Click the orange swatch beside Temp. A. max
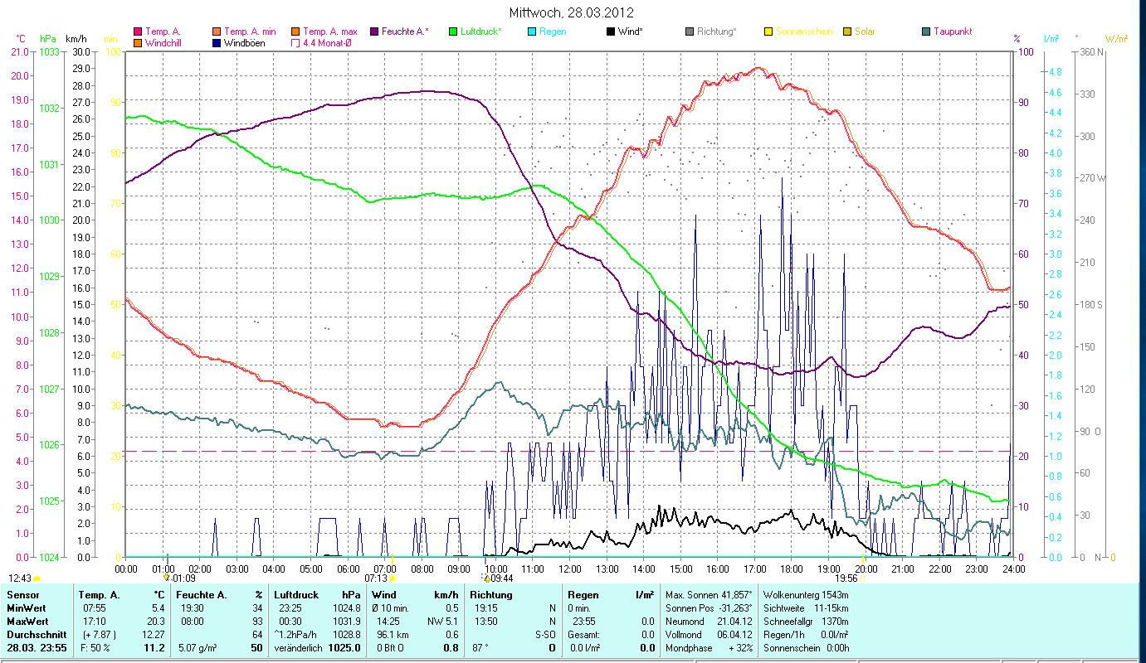 pos(295,32)
